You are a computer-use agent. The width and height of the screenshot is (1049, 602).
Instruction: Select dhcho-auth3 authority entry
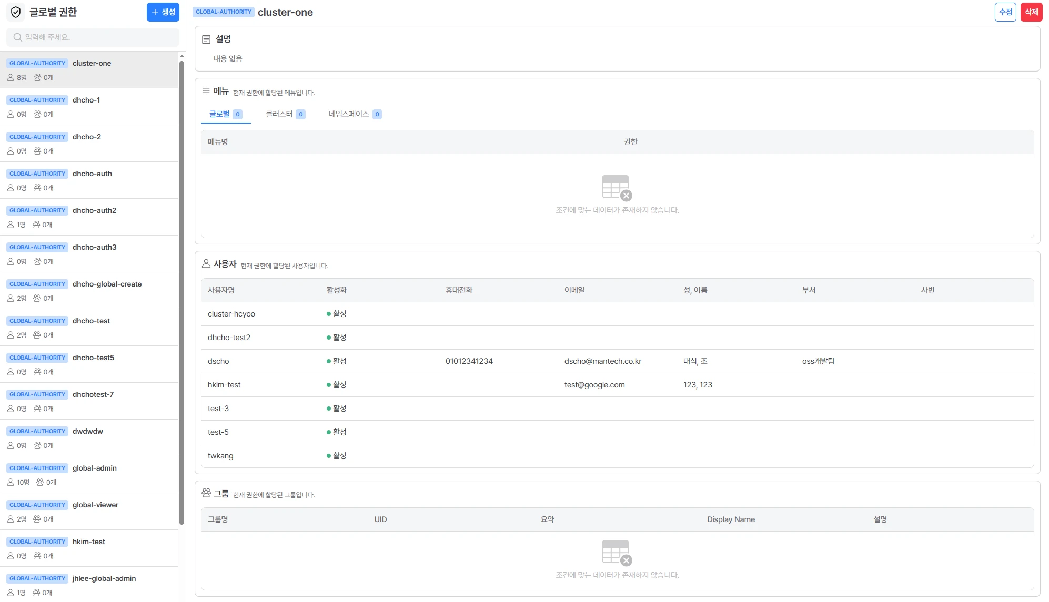click(x=89, y=254)
